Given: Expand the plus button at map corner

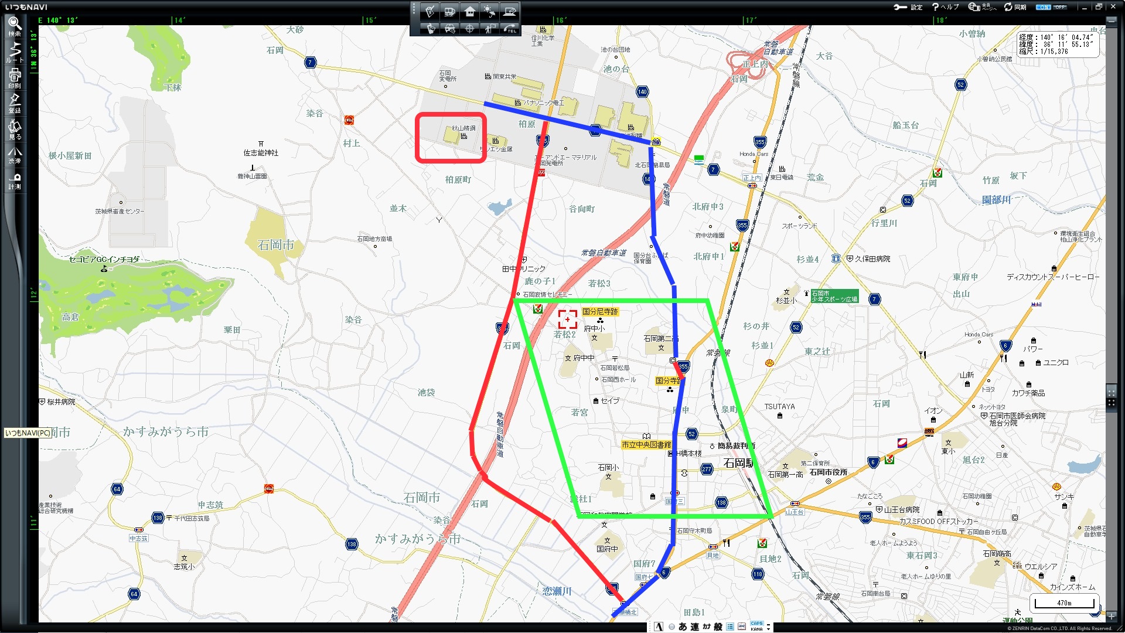Looking at the screenshot, I should click(x=1112, y=616).
